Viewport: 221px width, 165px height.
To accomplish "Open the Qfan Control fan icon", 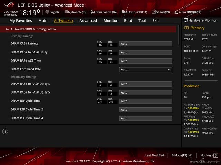I will [93, 12].
